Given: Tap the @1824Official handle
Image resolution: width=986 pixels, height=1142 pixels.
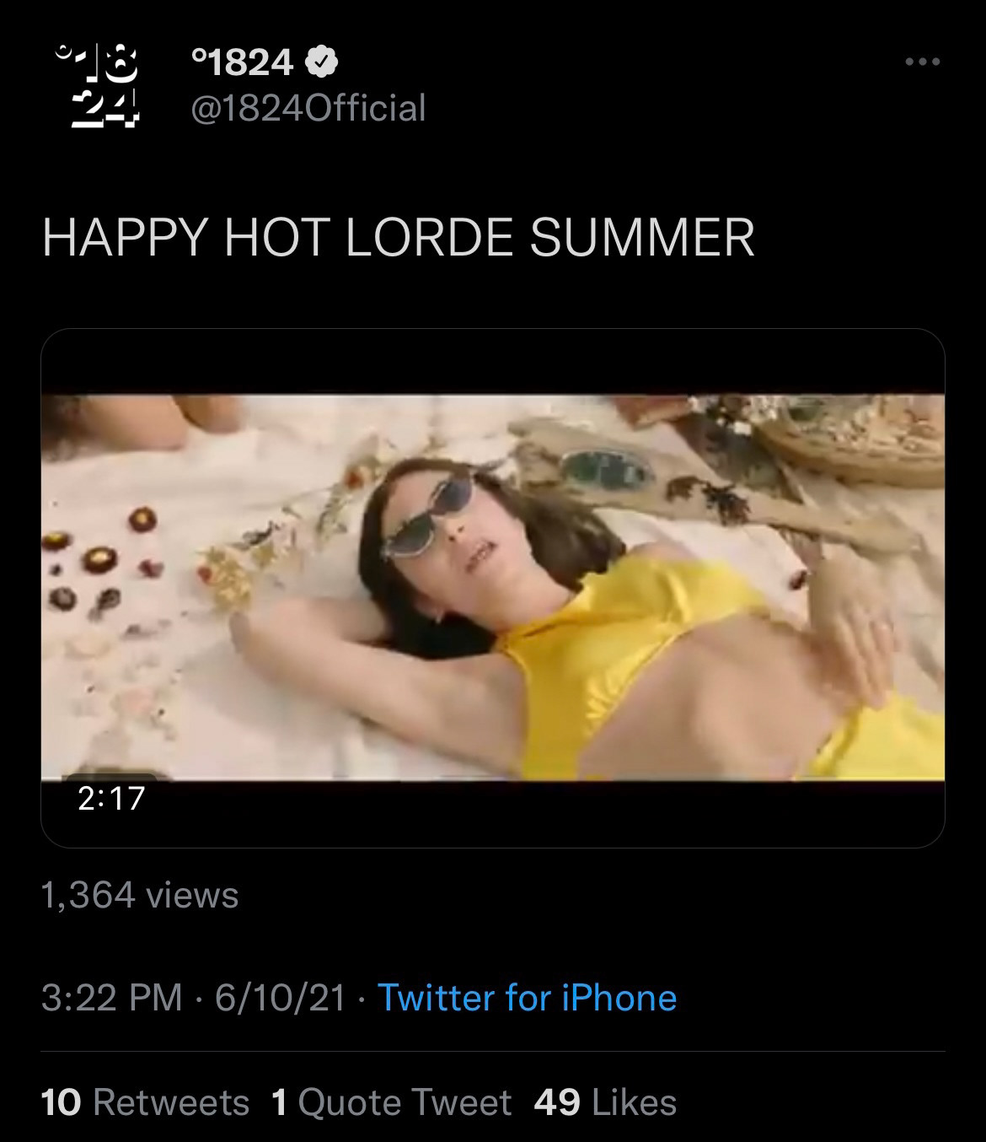Looking at the screenshot, I should [x=308, y=108].
